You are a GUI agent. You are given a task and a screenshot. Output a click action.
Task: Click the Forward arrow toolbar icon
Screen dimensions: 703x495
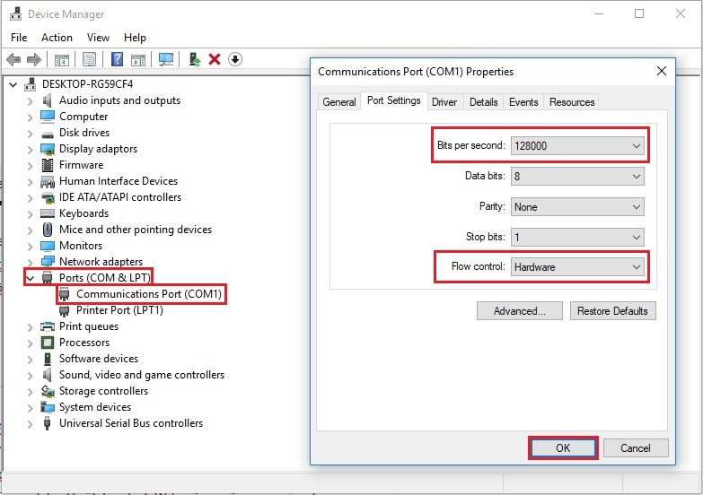(x=34, y=59)
